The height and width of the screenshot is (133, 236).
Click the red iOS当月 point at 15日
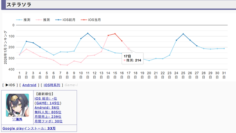(x=115, y=34)
